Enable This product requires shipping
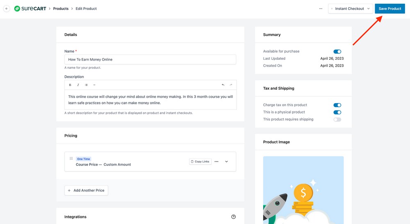 (x=337, y=120)
